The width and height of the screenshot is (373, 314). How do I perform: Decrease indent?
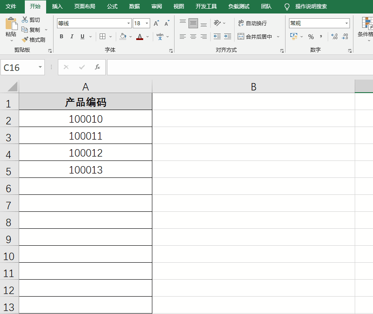(x=217, y=36)
